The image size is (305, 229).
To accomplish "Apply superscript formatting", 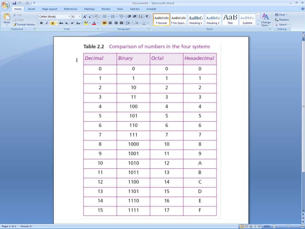I will point(72,23).
